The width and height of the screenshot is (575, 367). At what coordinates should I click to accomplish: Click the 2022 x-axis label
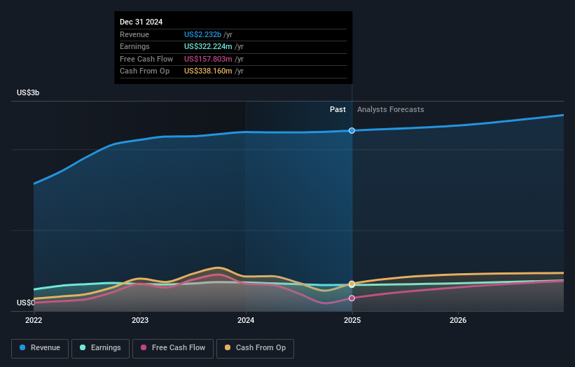(x=34, y=320)
